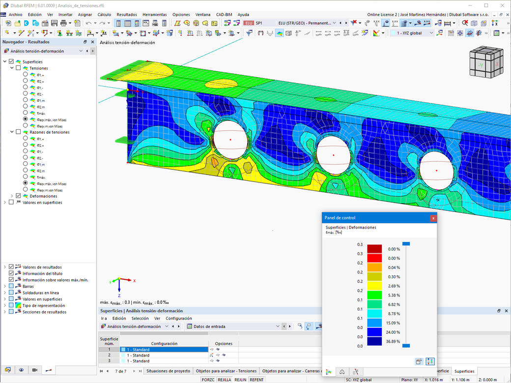Open the 1 - XYZ global coordinate dropdown
Viewport: 511px width, 383px height.
[x=431, y=33]
